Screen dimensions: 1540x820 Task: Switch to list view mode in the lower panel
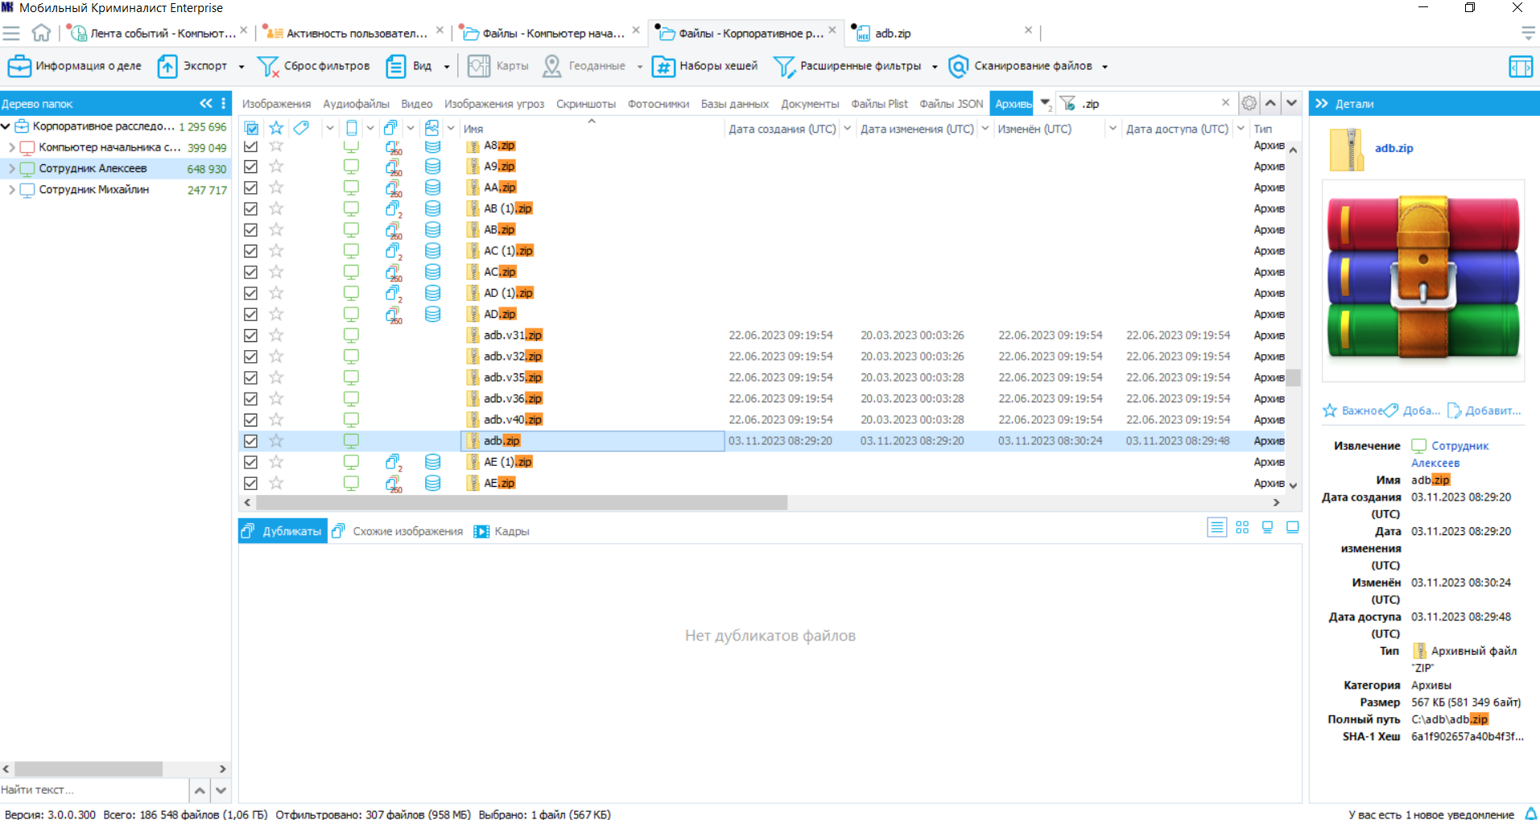[x=1216, y=527]
